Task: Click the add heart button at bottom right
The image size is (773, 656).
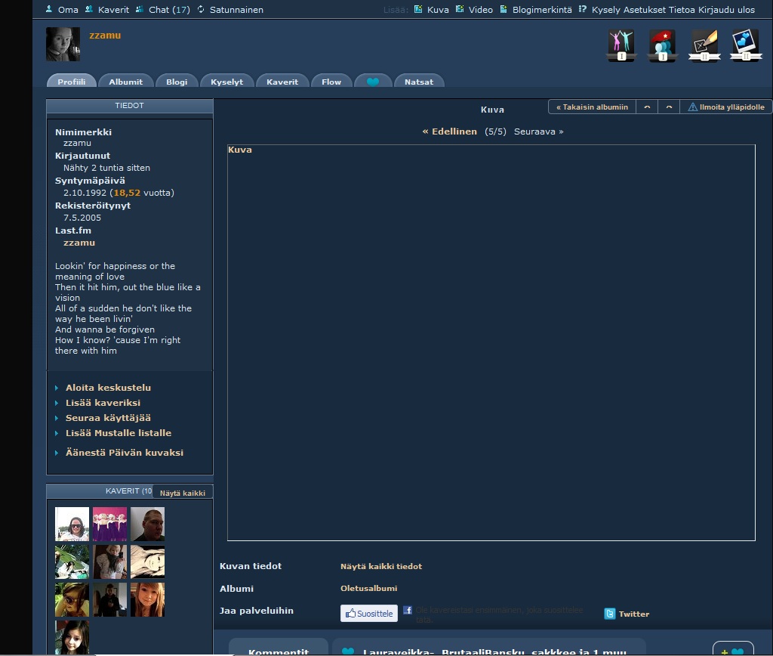Action: [733, 650]
